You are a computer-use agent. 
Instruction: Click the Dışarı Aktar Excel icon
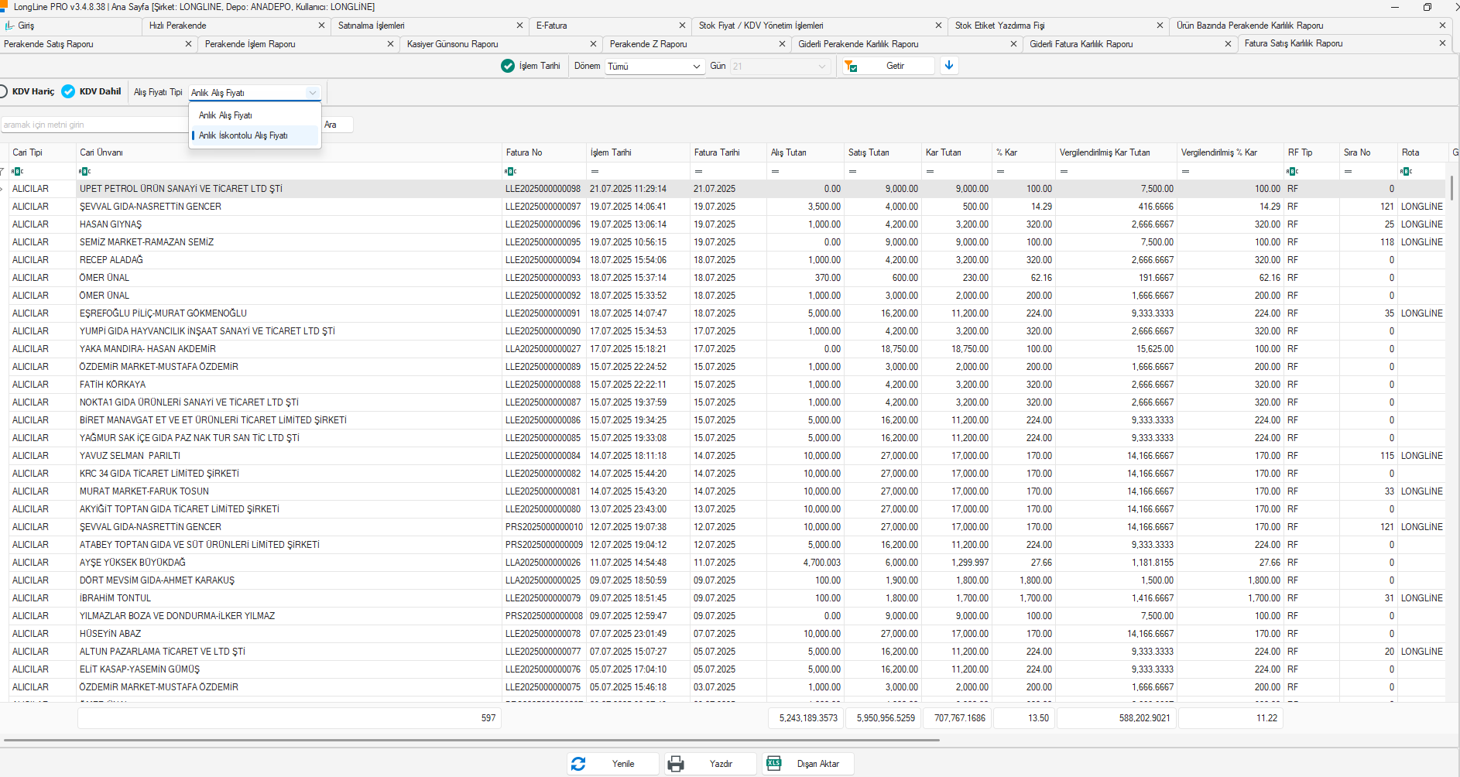(x=773, y=764)
